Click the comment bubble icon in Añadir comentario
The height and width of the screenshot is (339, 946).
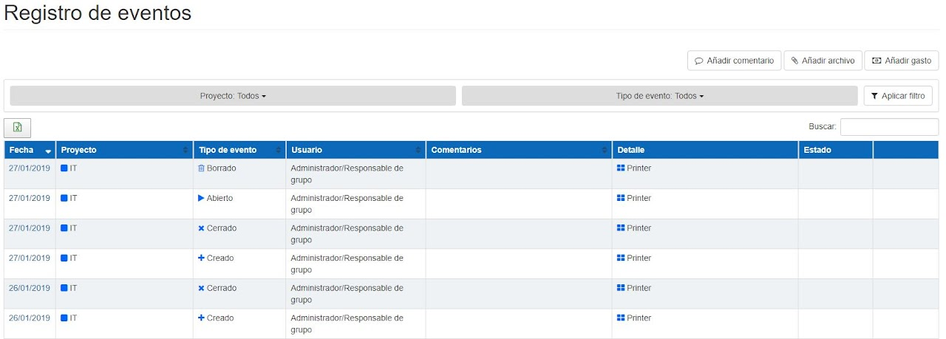click(x=698, y=61)
